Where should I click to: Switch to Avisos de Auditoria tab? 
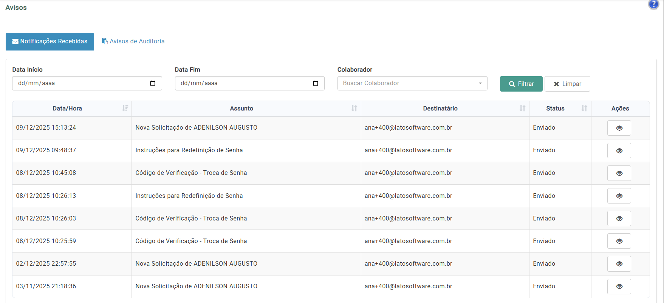pyautogui.click(x=133, y=41)
